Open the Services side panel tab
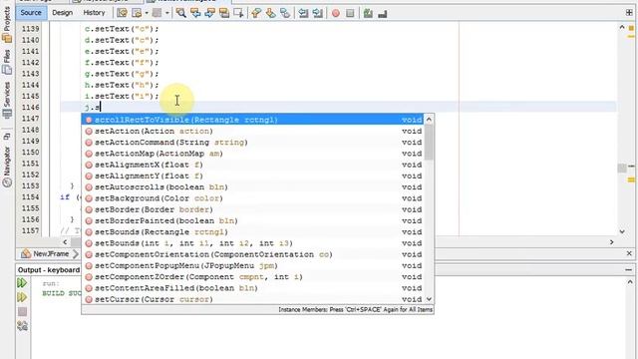The image size is (638, 359). coord(7,100)
